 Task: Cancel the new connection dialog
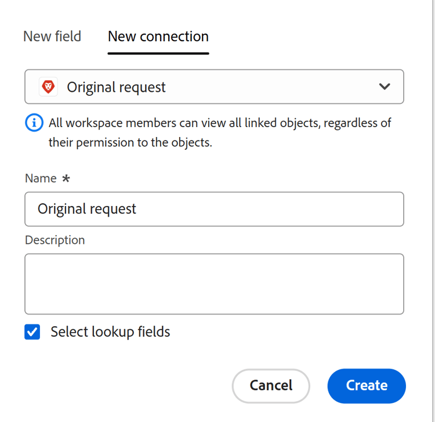coord(271,385)
